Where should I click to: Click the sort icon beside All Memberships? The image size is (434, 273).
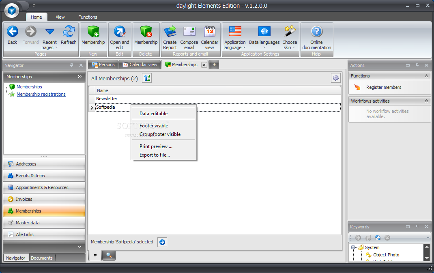(147, 78)
